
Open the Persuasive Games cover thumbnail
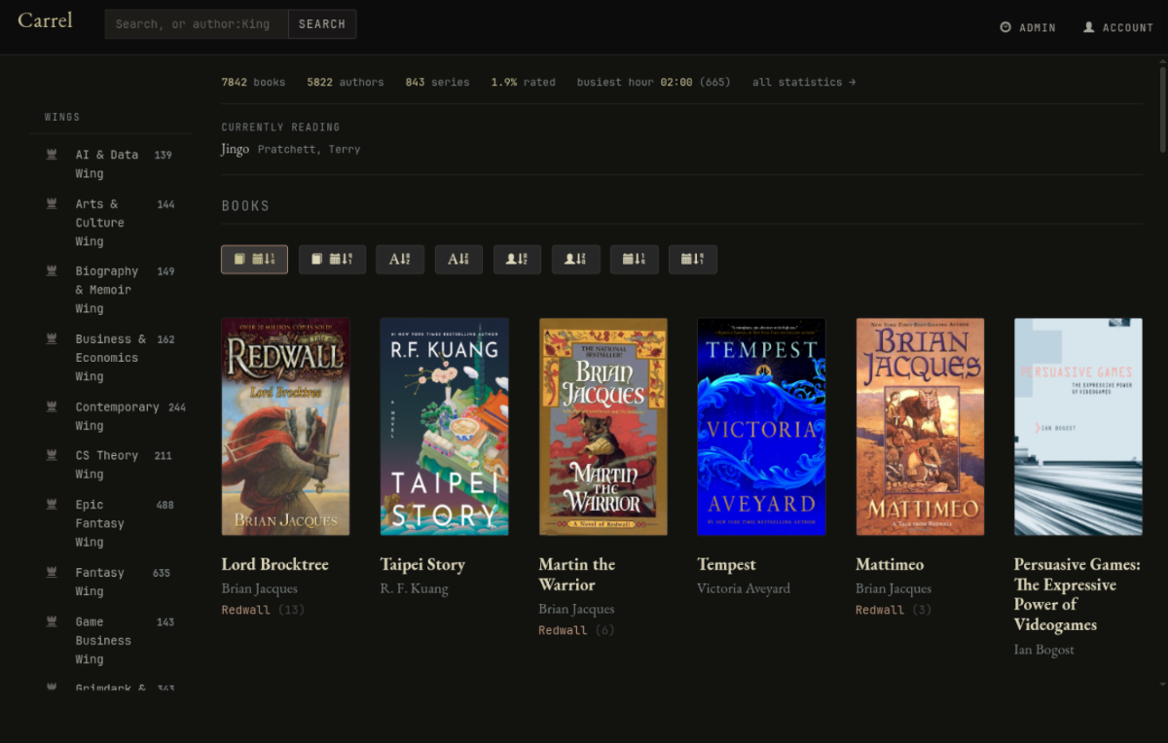click(x=1078, y=427)
